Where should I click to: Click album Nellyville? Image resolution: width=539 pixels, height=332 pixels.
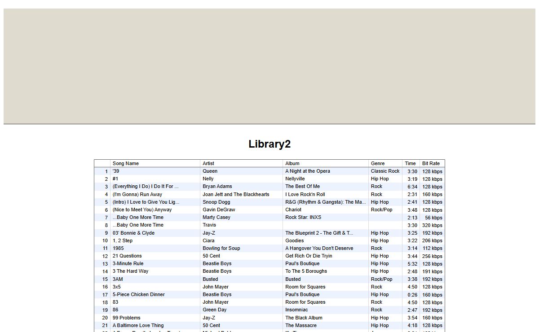coord(295,179)
